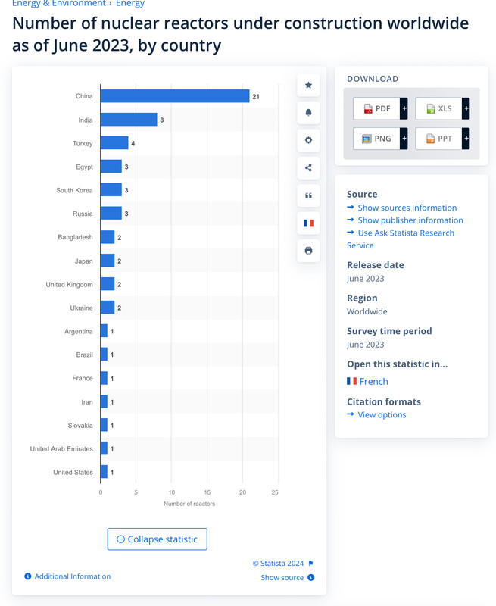This screenshot has width=496, height=606.
Task: Click the print icon
Action: (x=308, y=251)
